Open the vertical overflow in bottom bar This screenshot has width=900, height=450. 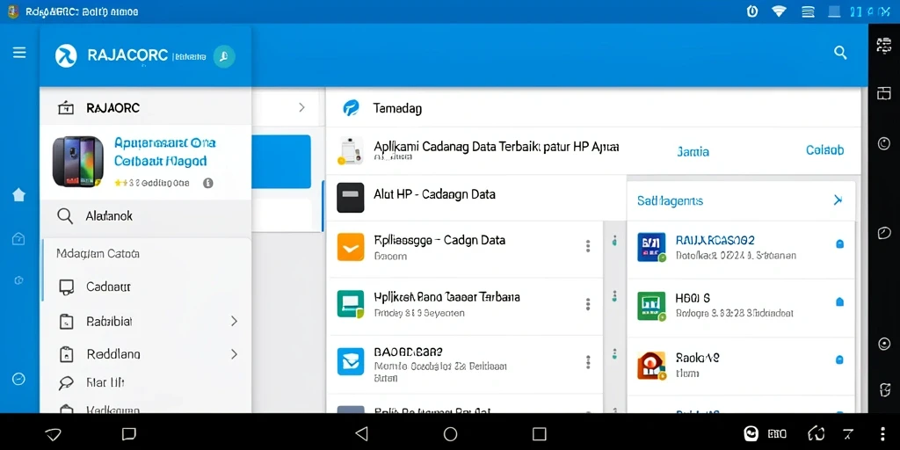882,433
